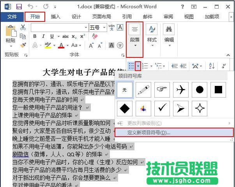This screenshot has width=235, height=187.
Task: Choose the pointing hand bullet symbol
Action: (x=162, y=90)
